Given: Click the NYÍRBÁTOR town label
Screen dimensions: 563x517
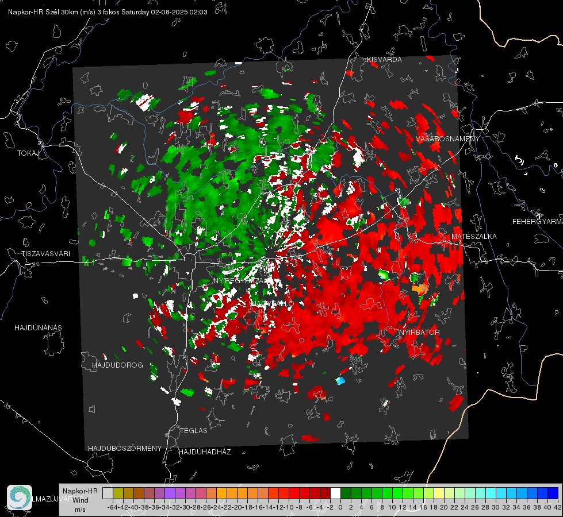Looking at the screenshot, I should click(x=419, y=332).
